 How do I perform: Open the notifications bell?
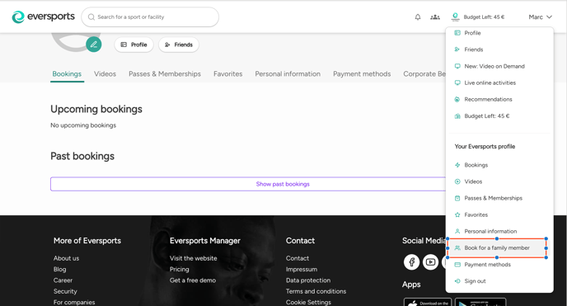click(418, 17)
